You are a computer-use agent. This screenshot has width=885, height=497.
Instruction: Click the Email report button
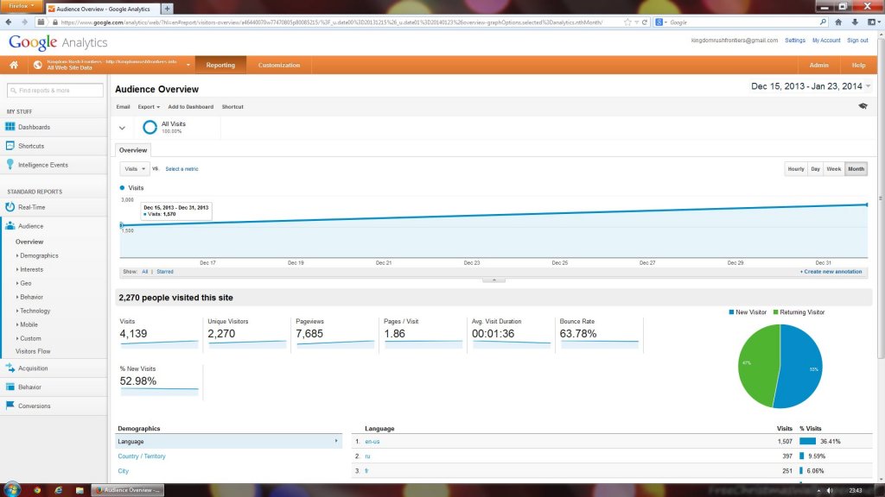[123, 106]
